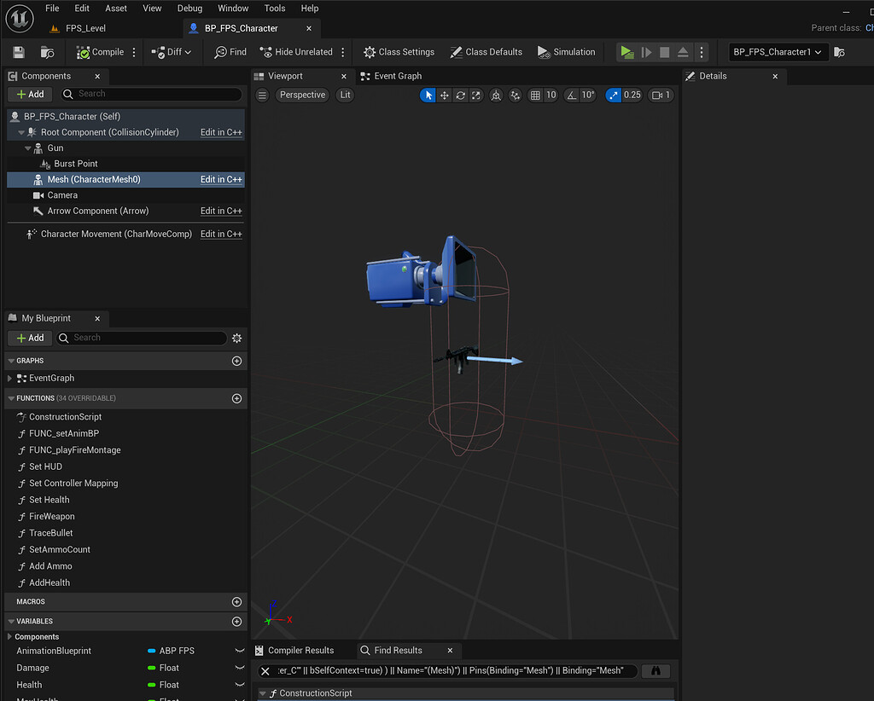Screen dimensions: 874x701
Task: Click the Components panel search field
Action: [149, 94]
